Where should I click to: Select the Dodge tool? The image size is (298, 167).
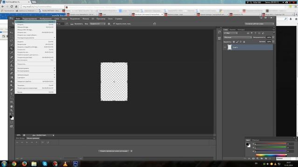11,85
